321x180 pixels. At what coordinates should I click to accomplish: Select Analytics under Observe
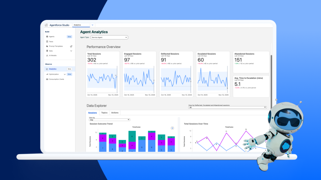click(52, 69)
